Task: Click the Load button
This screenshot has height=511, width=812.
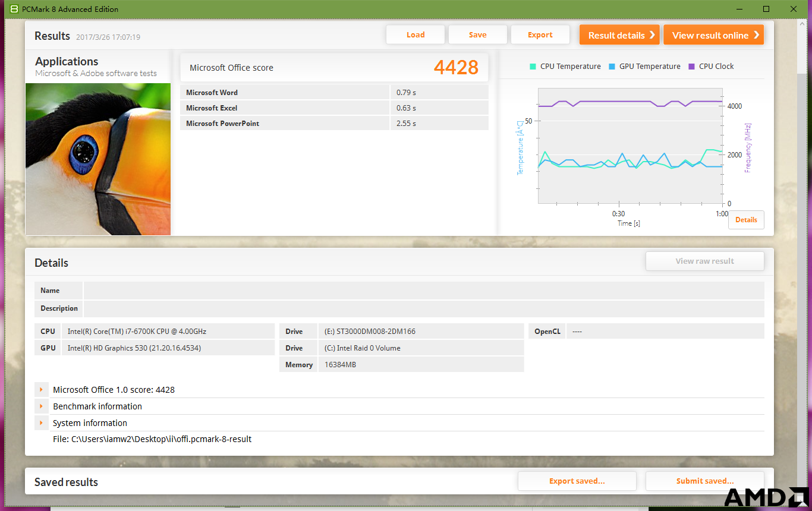Action: pos(416,34)
